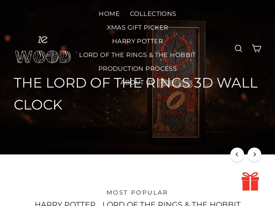Click the Ze Wood logo
This screenshot has width=275, height=206.
click(43, 49)
